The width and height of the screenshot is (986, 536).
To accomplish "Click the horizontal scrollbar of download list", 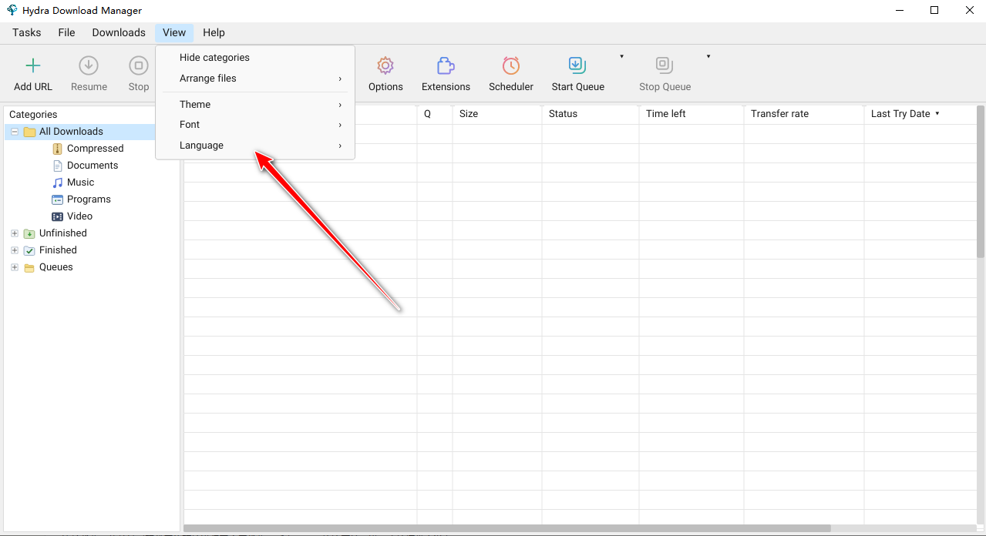I will point(507,528).
